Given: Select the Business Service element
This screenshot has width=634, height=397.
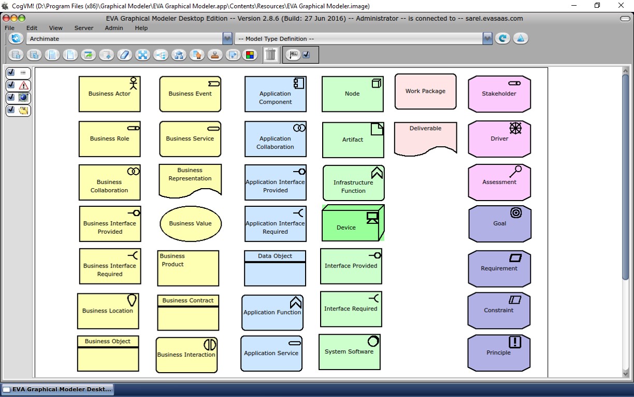Looking at the screenshot, I should coord(190,139).
